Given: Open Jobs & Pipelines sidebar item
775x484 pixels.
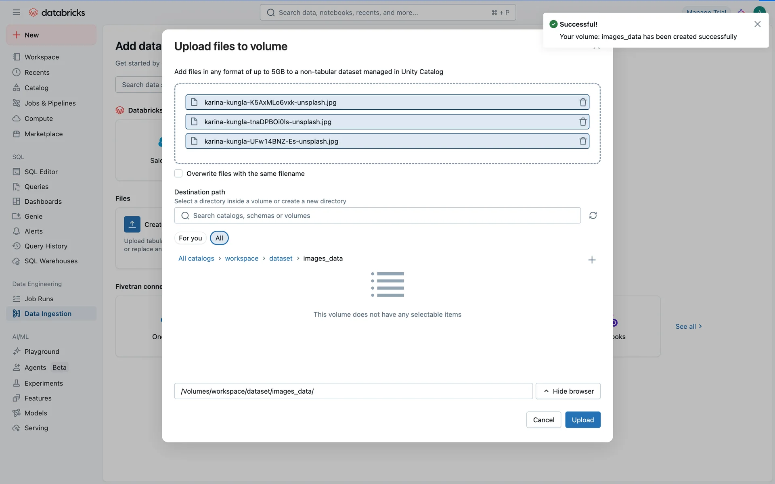Looking at the screenshot, I should click(x=50, y=103).
